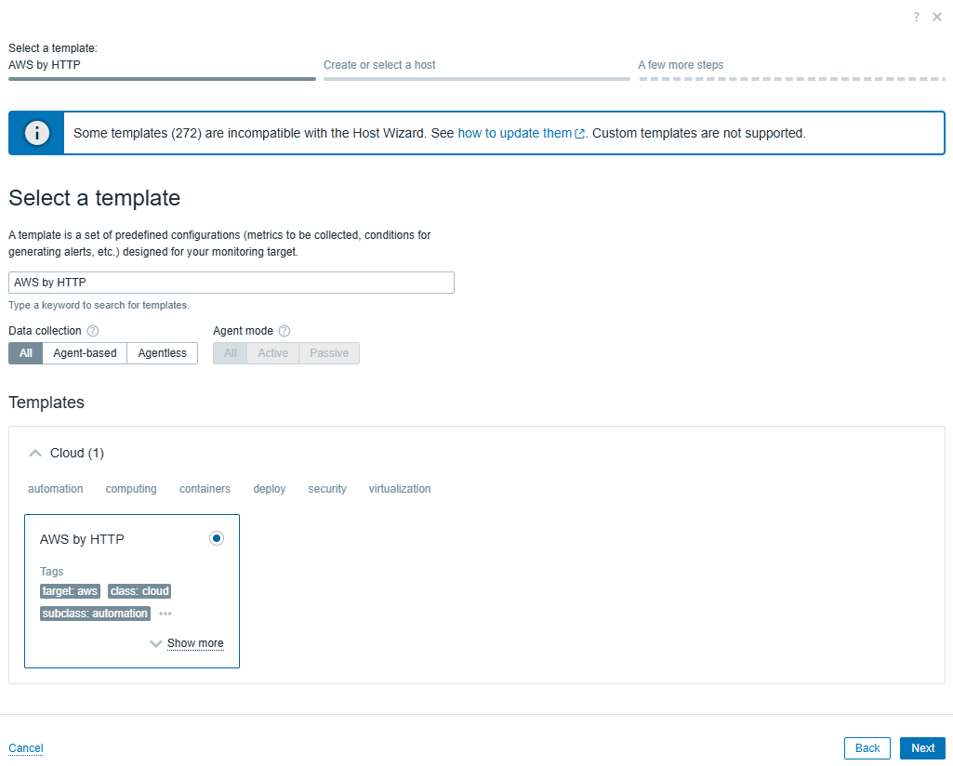Select 'Agentless' data collection
Image resolution: width=953 pixels, height=766 pixels.
[163, 353]
